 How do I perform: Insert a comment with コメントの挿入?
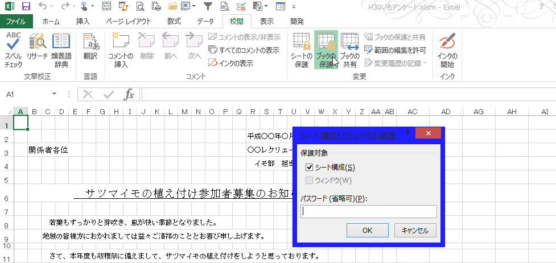[x=121, y=50]
